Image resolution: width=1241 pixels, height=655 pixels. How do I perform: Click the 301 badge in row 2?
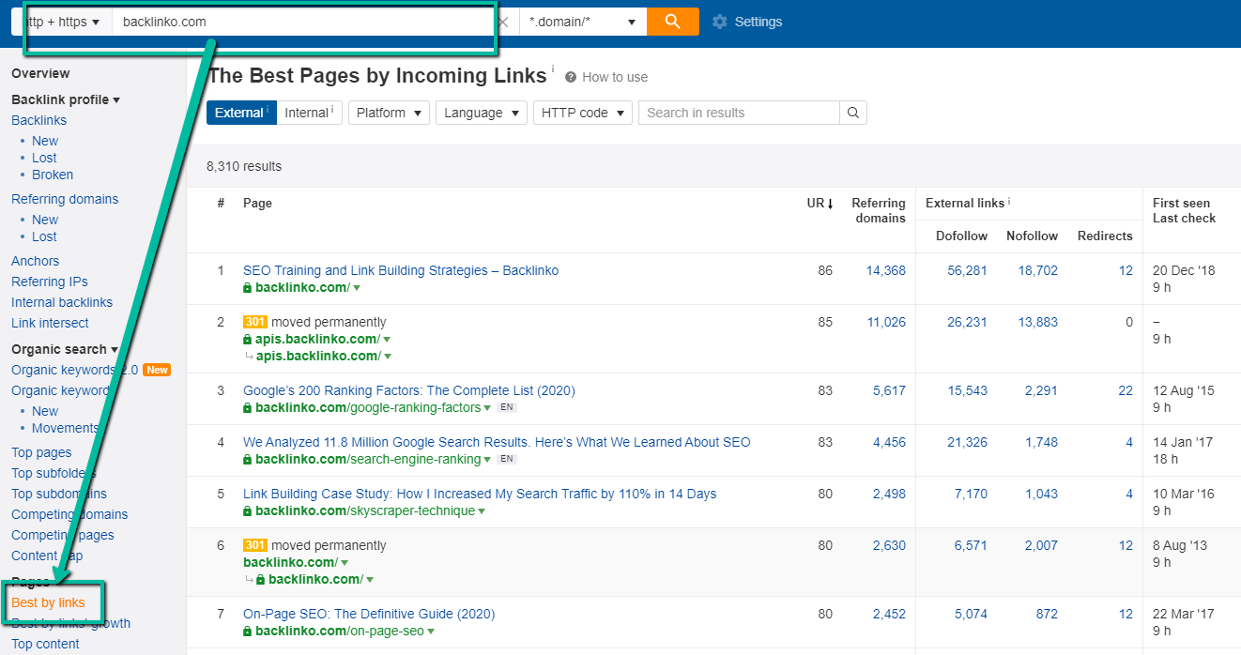click(255, 322)
